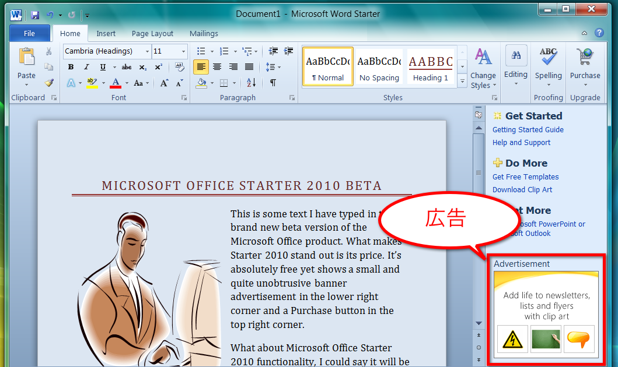Expand the Styles gallery More arrow
This screenshot has height=367, width=618.
(463, 82)
